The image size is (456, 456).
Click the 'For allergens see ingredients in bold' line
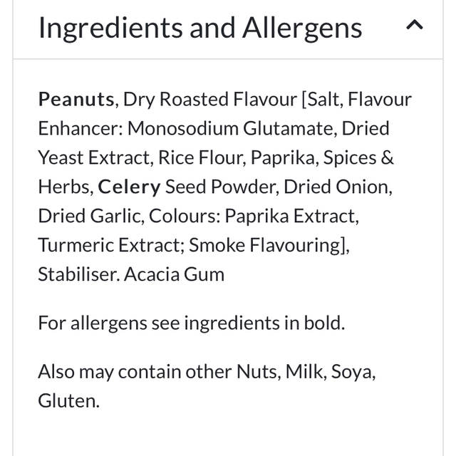pos(191,323)
